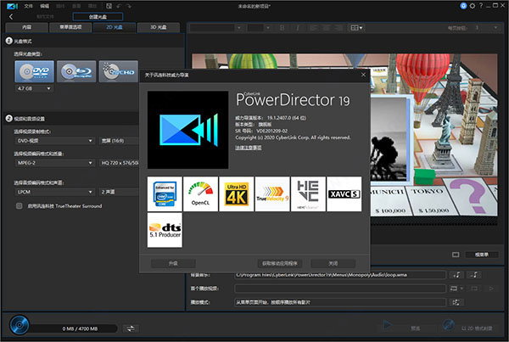
Task: Click the OpenCL badge in About dialog
Action: (200, 194)
